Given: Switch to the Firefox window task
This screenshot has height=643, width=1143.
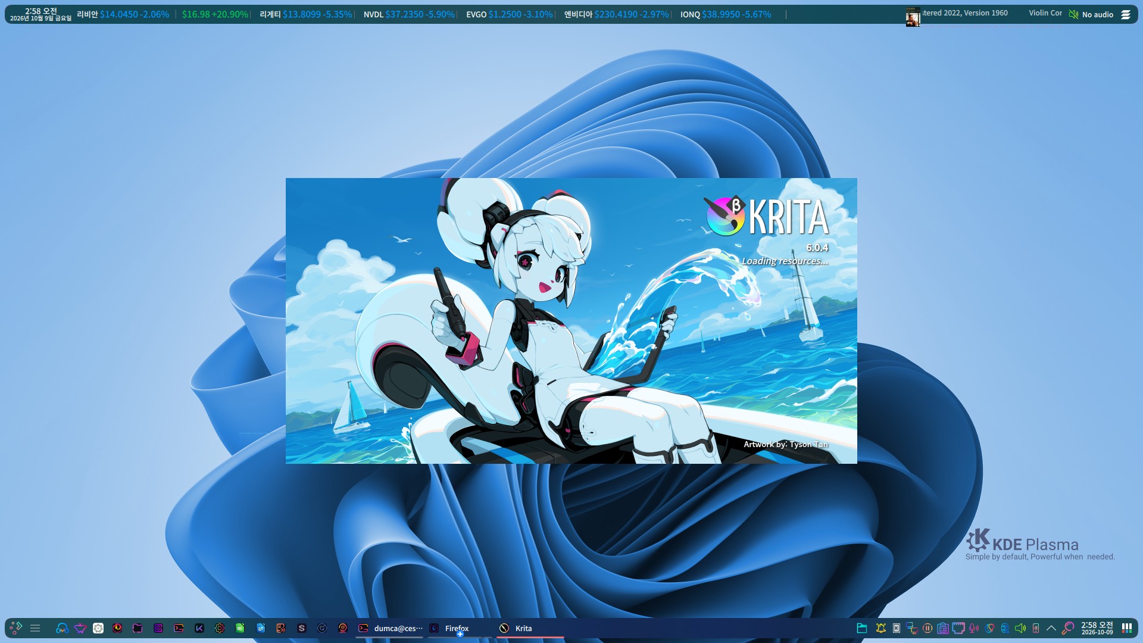Looking at the screenshot, I should click(x=461, y=628).
